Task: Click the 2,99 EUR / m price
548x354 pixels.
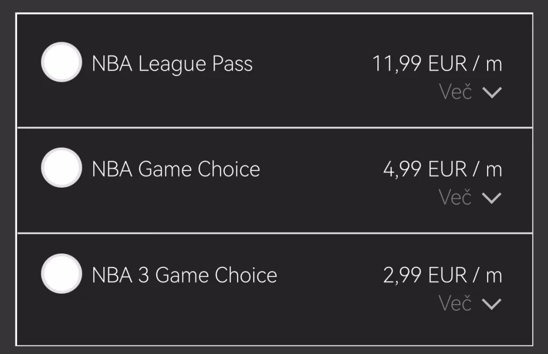Action: tap(443, 275)
